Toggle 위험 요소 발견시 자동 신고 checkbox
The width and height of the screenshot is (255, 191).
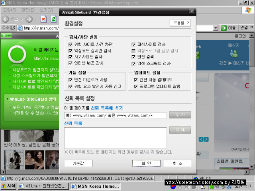(70, 86)
